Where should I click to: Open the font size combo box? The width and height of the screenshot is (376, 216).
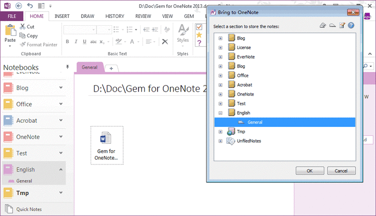104,30
